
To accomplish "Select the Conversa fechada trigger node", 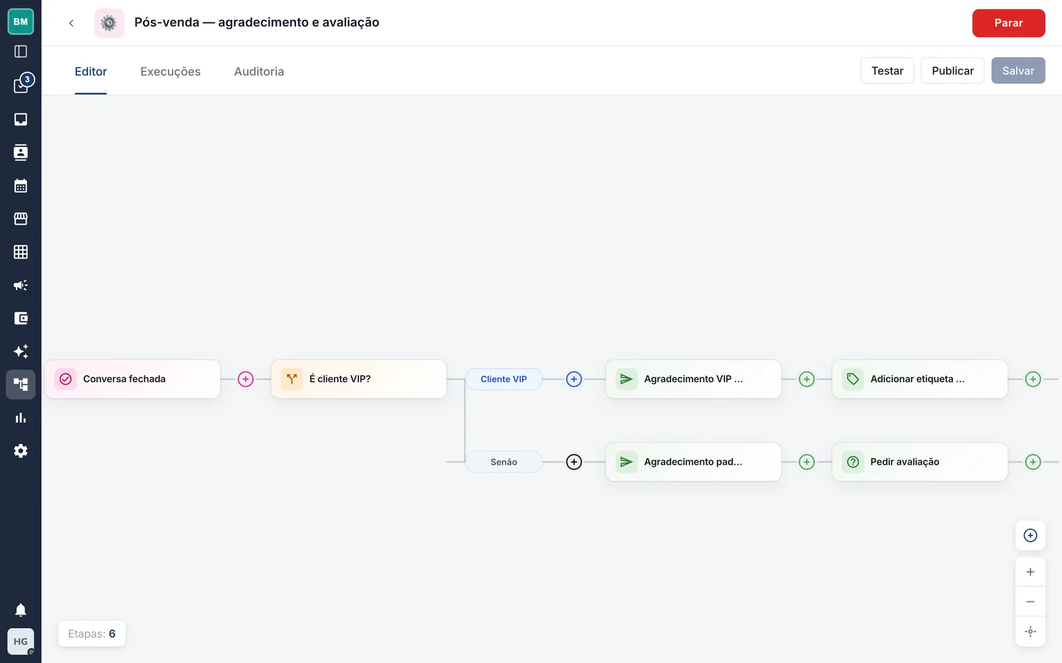I will click(x=132, y=379).
